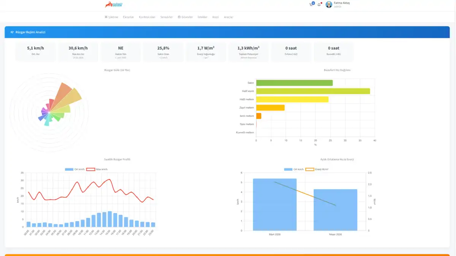Open the İstekler link
The width and height of the screenshot is (456, 256).
pos(203,17)
